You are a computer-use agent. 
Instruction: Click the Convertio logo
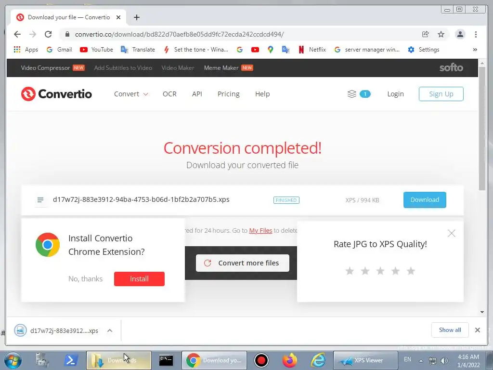tap(57, 94)
